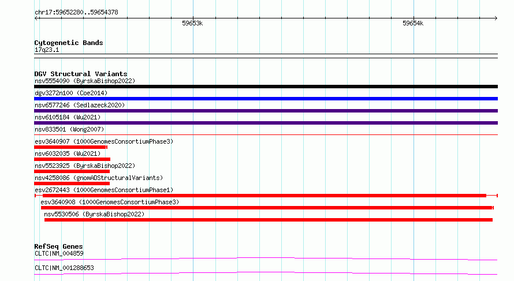
Task: Click the right arrow of the ruler
Action: [496, 18]
